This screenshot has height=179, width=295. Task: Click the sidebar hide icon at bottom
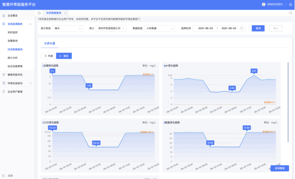click(4, 176)
